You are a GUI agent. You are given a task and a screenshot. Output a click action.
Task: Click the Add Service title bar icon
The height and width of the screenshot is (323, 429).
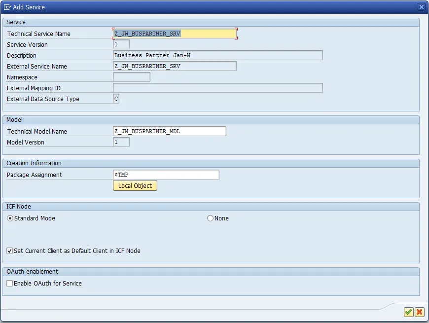[x=7, y=7]
